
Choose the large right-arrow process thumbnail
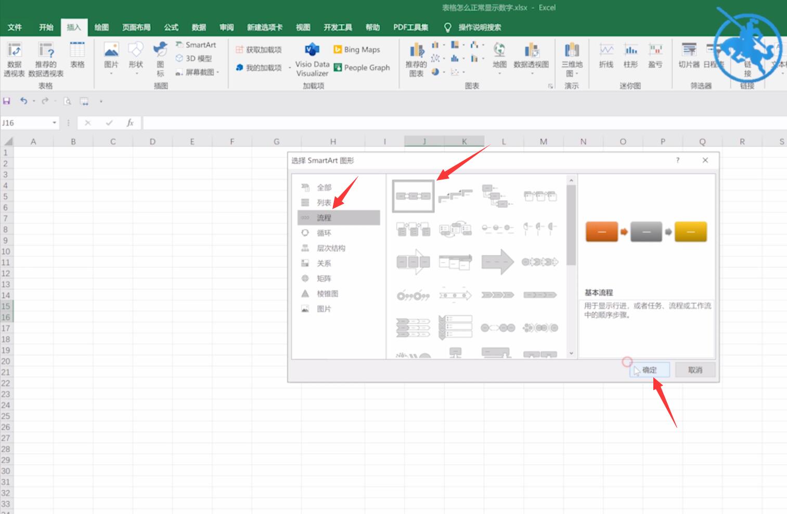[497, 262]
